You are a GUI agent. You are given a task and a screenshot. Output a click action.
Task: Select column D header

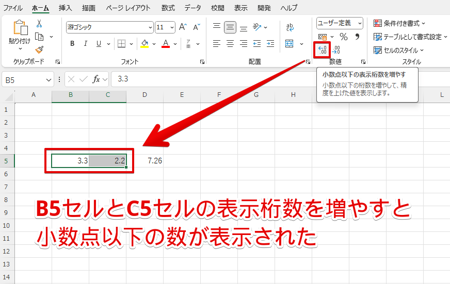[x=144, y=95]
